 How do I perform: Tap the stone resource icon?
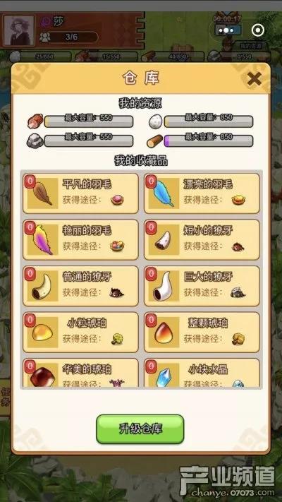click(35, 141)
